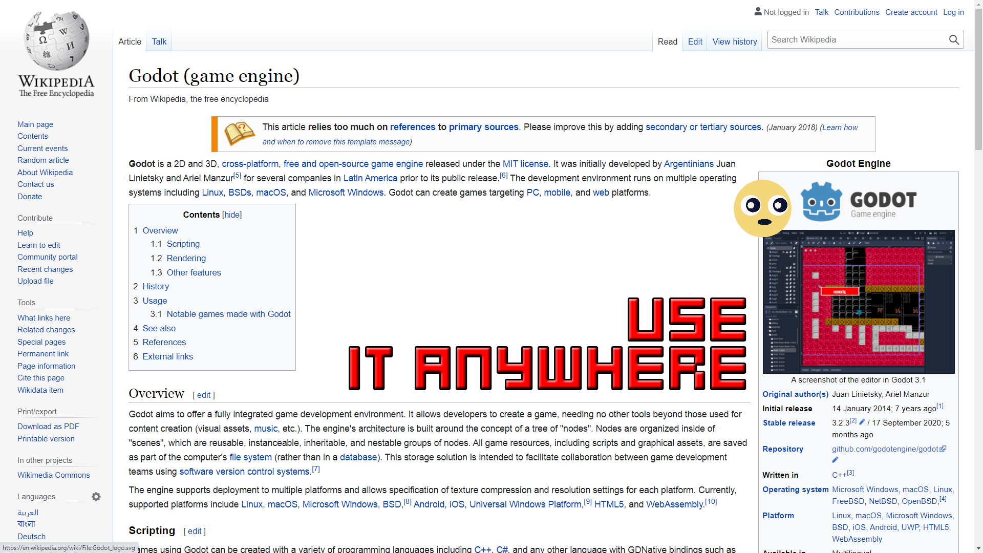The image size is (983, 553).
Task: Click the Operating system infobox label
Action: 795,489
